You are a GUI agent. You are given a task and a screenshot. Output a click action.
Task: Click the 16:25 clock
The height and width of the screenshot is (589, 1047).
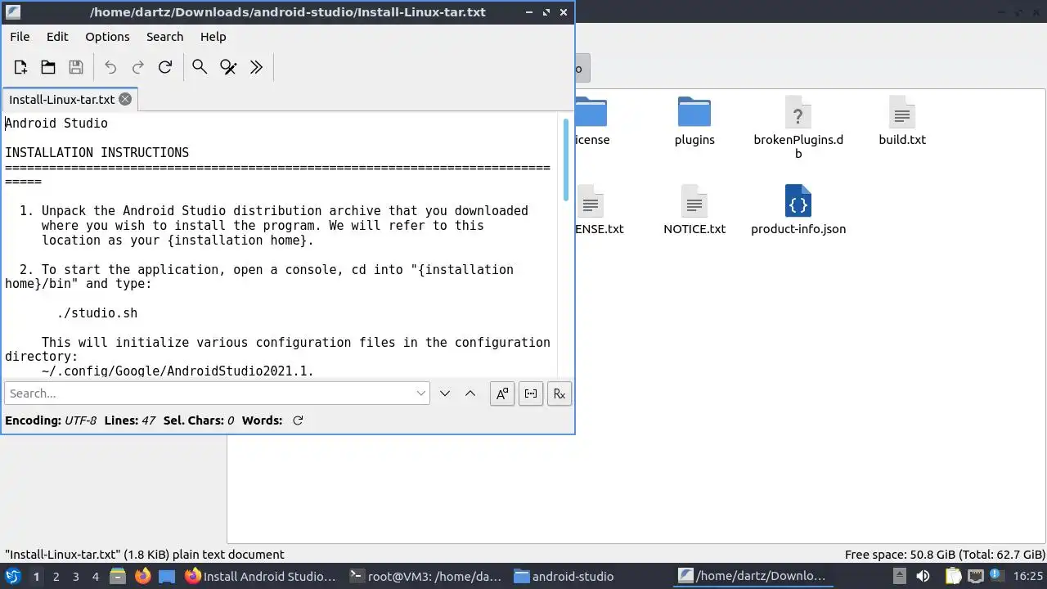click(1028, 576)
